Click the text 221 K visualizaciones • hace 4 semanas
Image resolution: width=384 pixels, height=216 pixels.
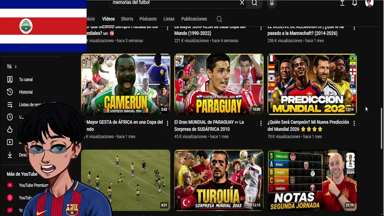click(206, 40)
